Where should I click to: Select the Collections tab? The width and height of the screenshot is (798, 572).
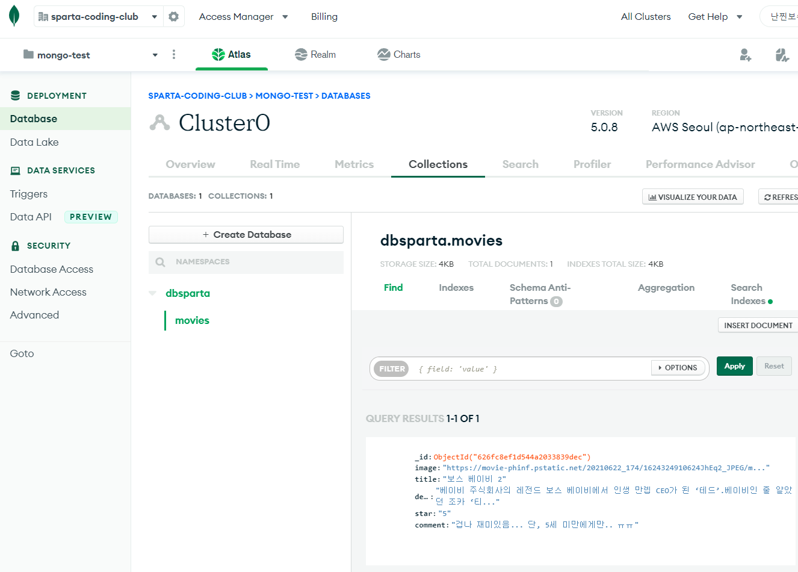click(x=438, y=164)
